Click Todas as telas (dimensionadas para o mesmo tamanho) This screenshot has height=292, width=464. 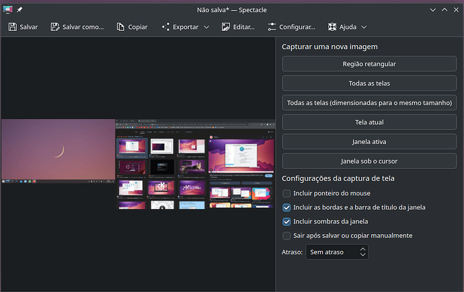point(369,103)
